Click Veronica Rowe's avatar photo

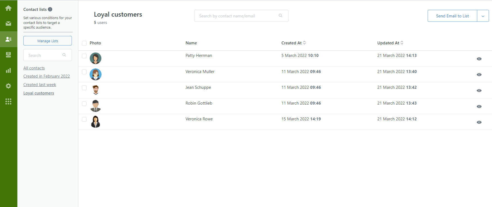tap(96, 122)
